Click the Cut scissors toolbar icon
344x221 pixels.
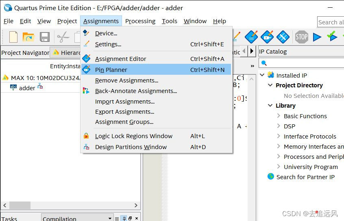click(x=63, y=37)
